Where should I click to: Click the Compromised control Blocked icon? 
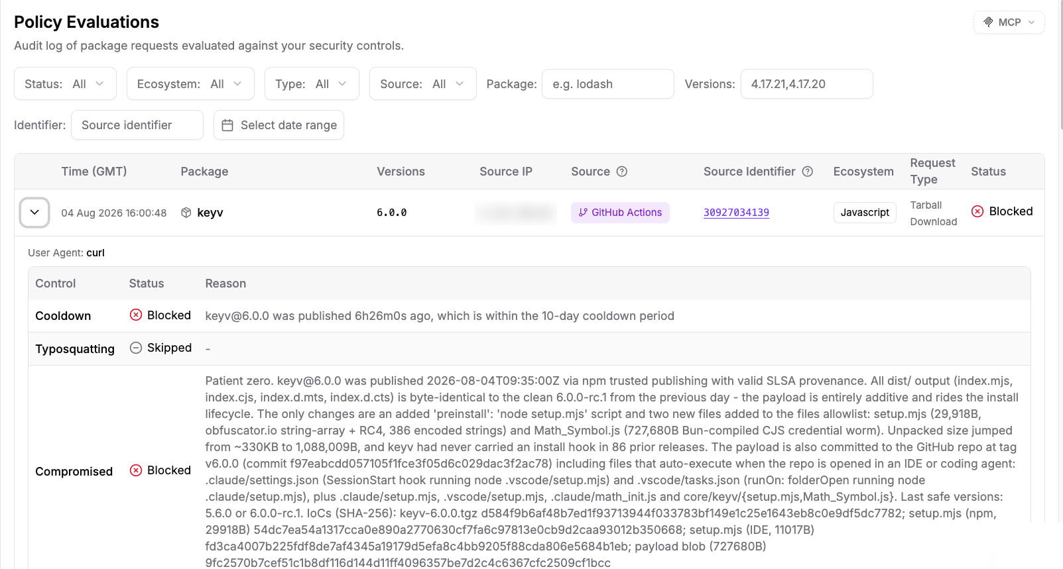click(136, 470)
